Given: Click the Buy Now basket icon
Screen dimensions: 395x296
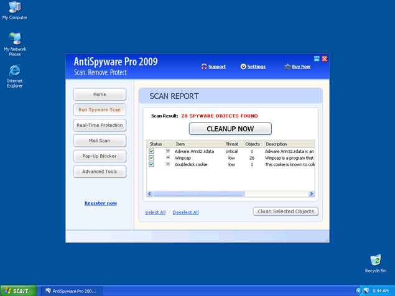Looking at the screenshot, I should 287,67.
